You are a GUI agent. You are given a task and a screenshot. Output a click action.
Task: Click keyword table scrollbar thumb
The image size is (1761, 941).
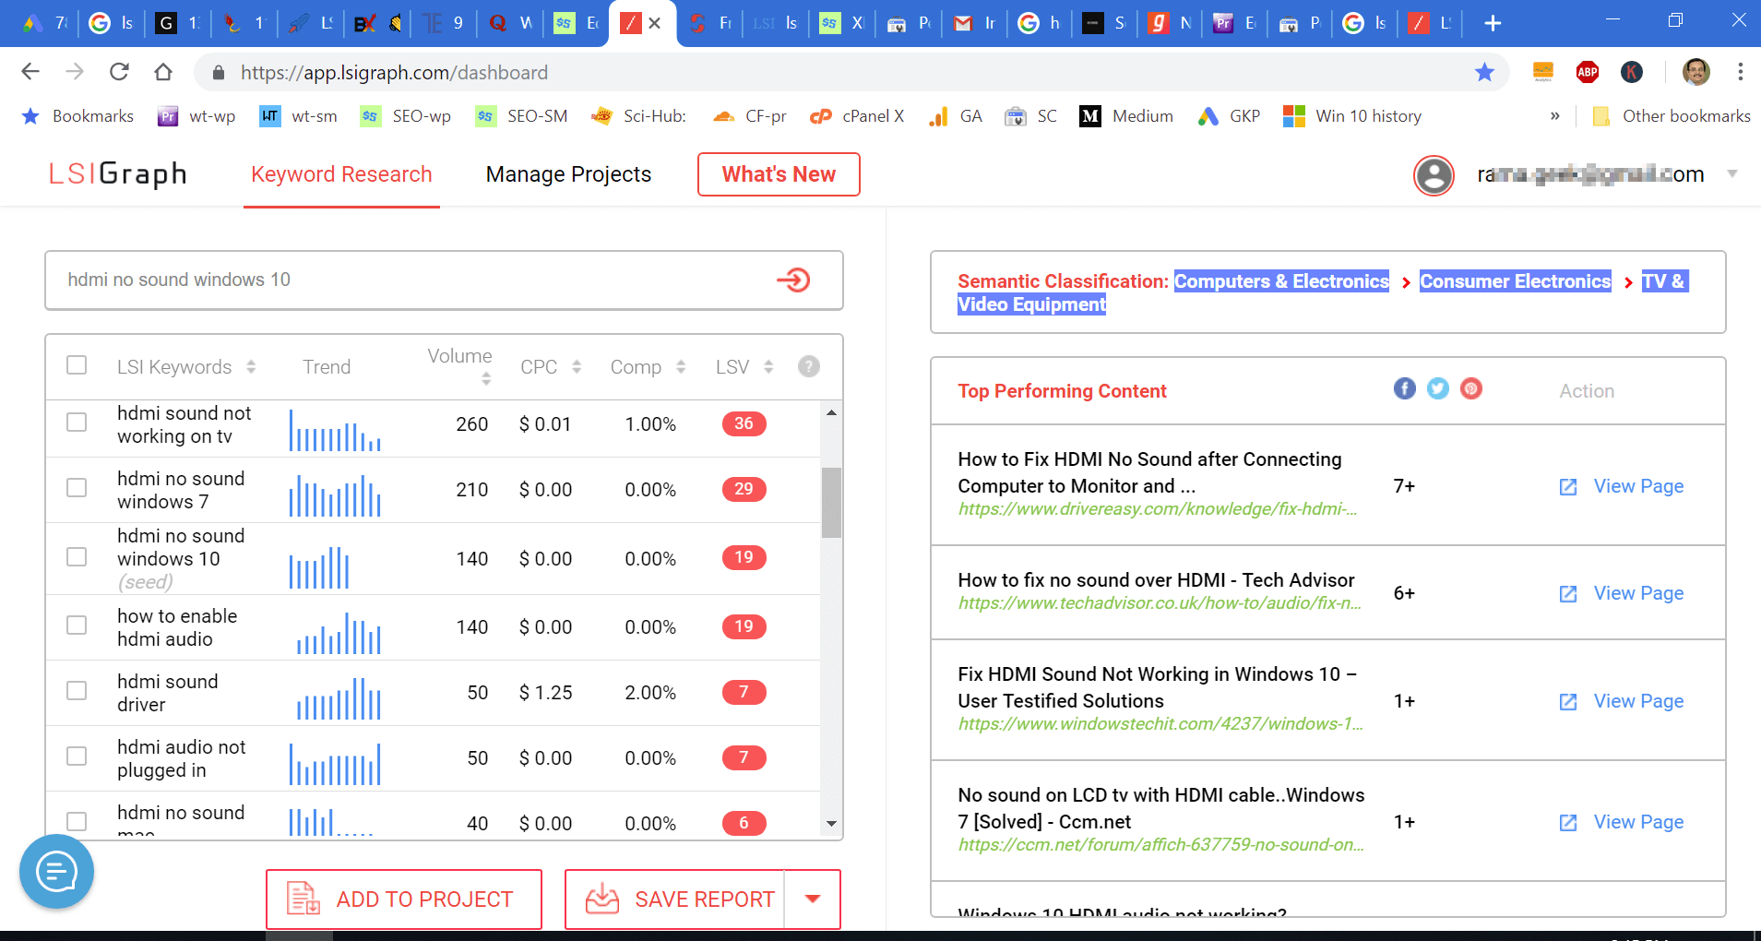click(x=831, y=502)
